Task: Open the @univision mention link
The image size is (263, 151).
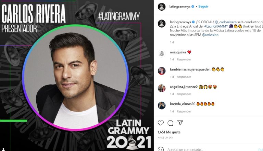Action: (x=210, y=35)
